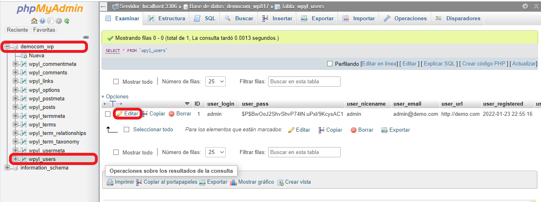541x202 pixels.
Task: Open Base de datos: democom_wp817 breadcrumb
Action: tap(229, 7)
